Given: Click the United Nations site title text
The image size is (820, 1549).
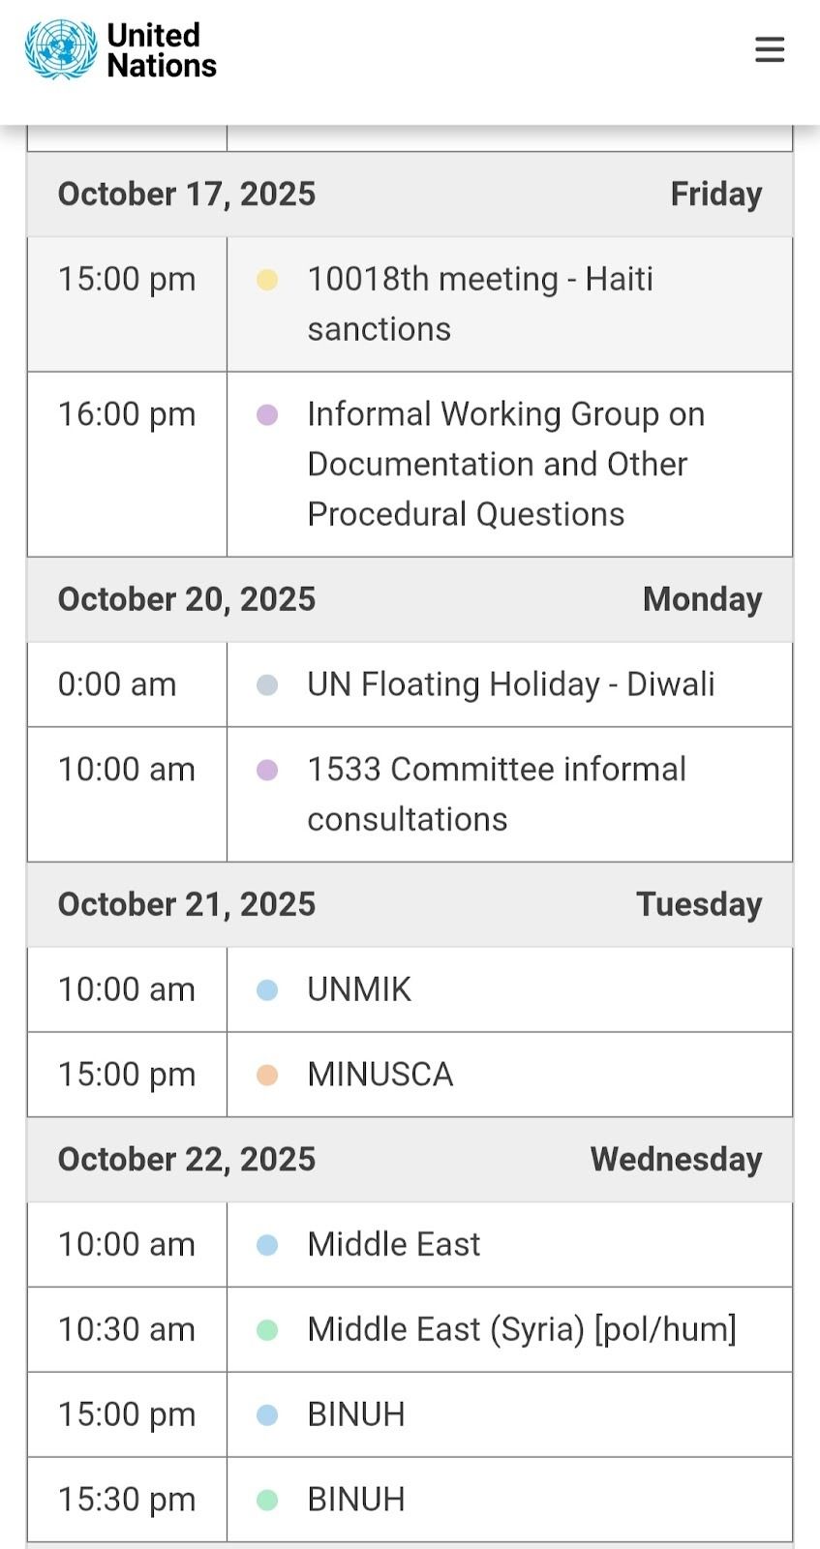Looking at the screenshot, I should pyautogui.click(x=161, y=50).
